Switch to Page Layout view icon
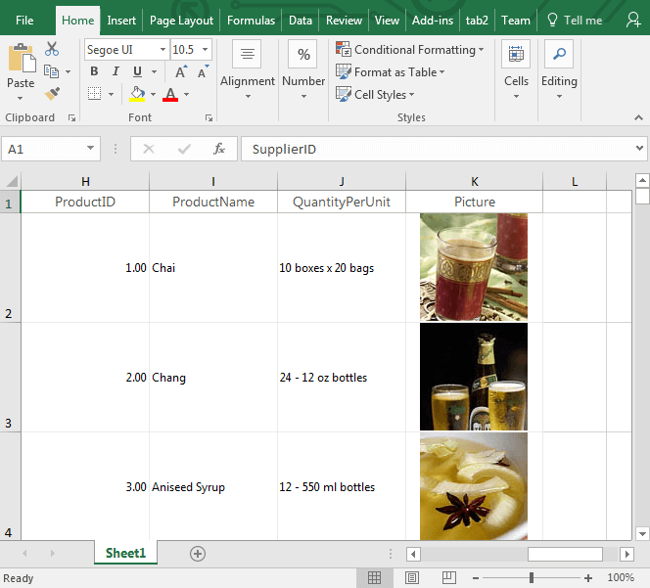Image resolution: width=650 pixels, height=588 pixels. (x=412, y=577)
